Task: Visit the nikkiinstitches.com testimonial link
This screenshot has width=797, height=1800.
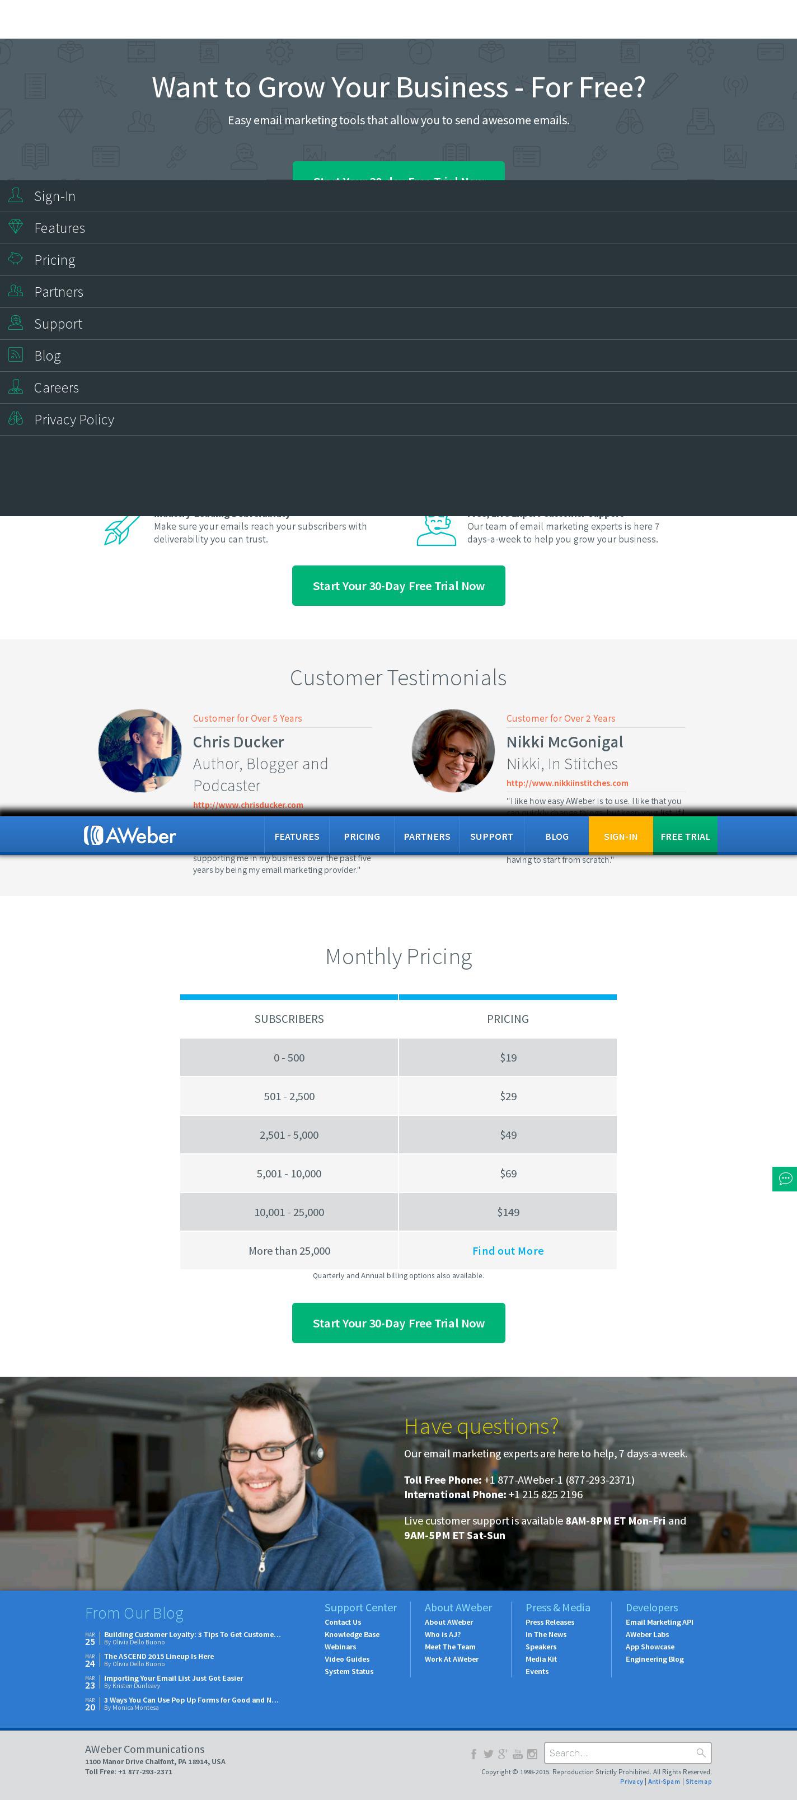Action: click(x=566, y=783)
